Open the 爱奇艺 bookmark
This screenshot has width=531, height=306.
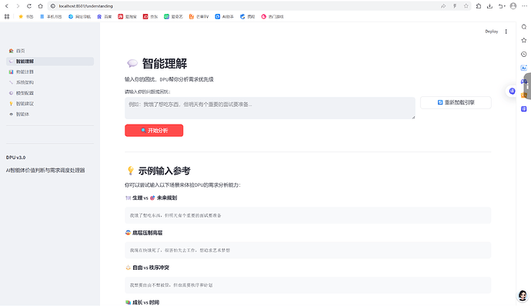point(173,17)
